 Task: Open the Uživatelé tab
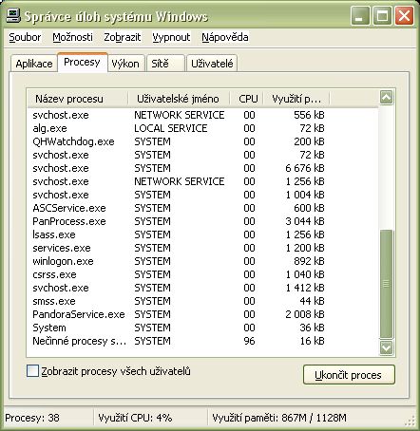[212, 64]
